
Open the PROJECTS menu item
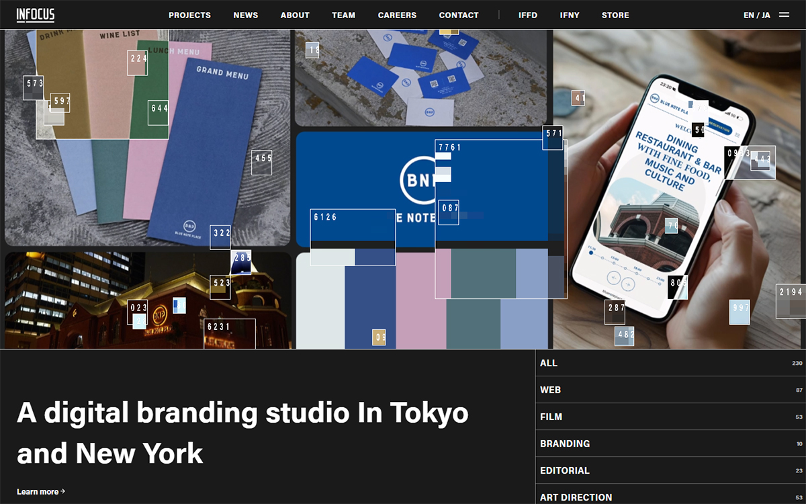[x=189, y=15]
